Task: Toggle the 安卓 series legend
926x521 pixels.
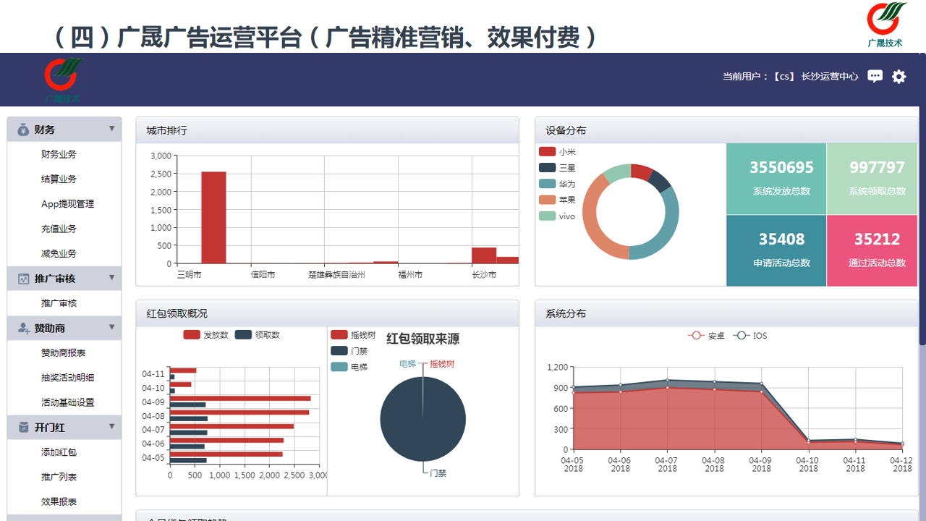Action: point(707,336)
